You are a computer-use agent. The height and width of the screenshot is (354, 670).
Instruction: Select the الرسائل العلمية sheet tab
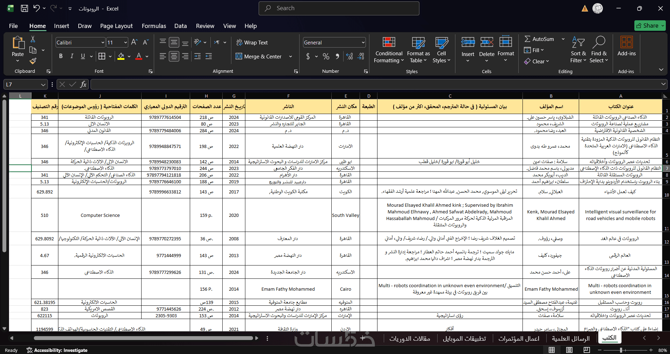(571, 339)
